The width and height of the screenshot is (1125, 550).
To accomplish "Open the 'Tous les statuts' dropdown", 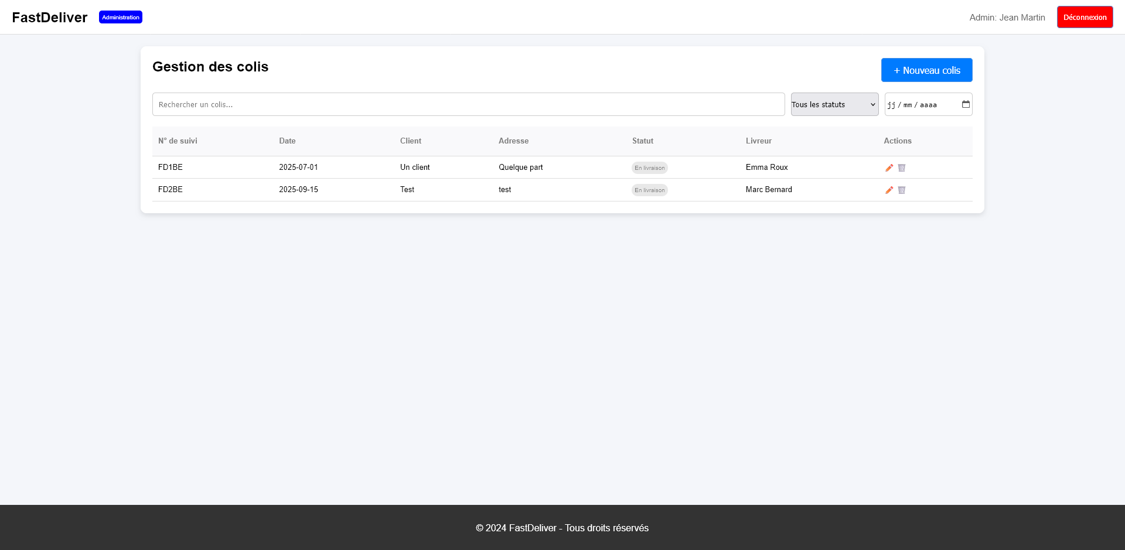I will coord(834,104).
